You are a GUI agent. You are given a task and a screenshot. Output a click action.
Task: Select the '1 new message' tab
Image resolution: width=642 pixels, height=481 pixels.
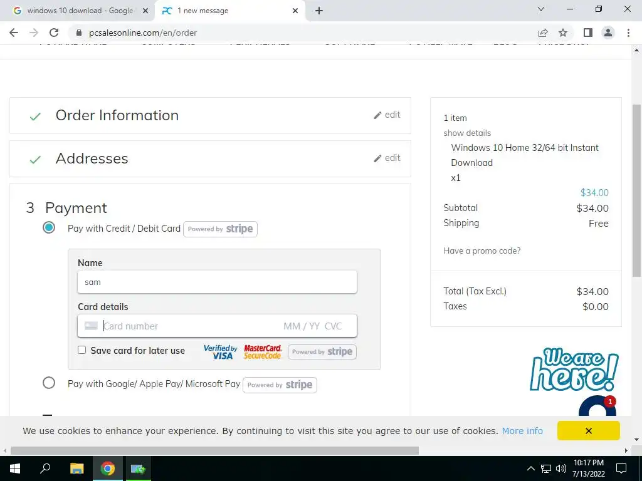point(230,11)
